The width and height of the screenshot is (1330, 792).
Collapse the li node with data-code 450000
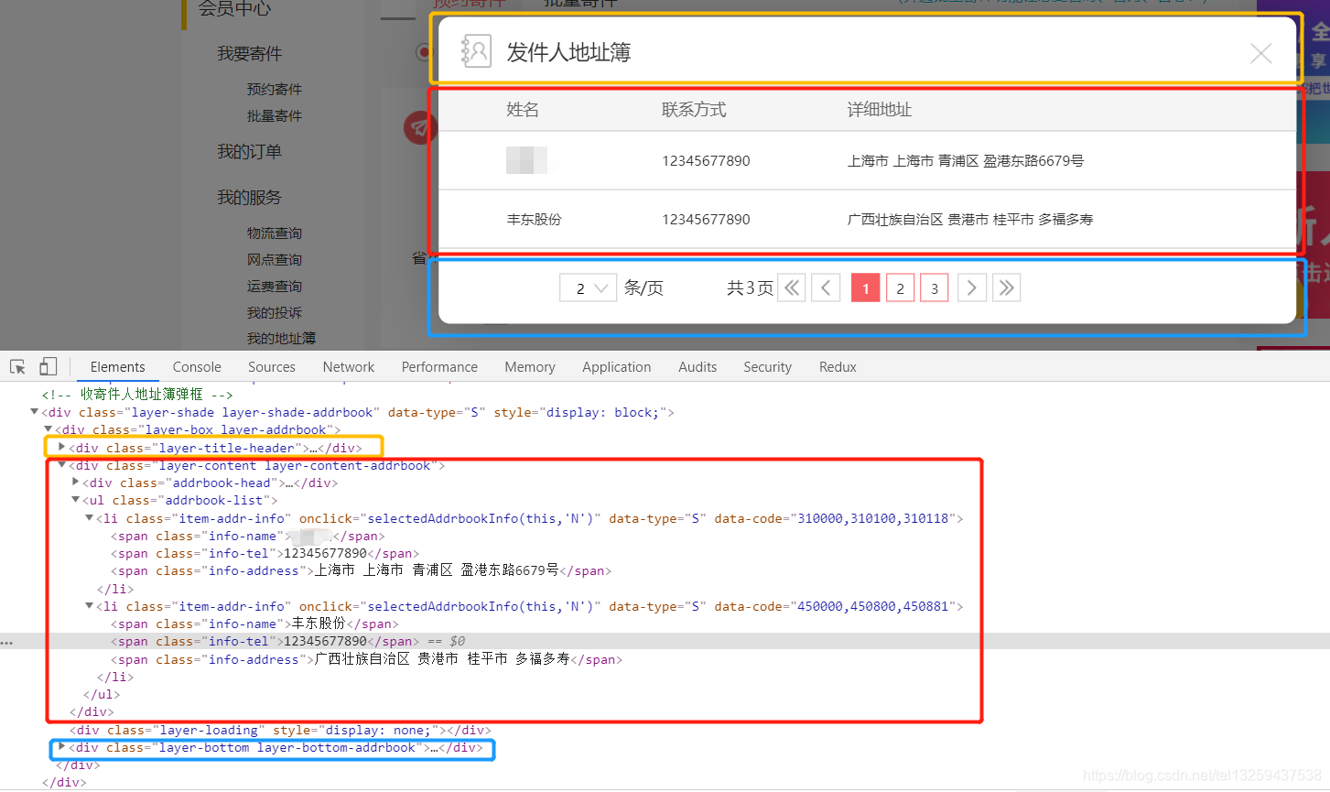pyautogui.click(x=90, y=605)
